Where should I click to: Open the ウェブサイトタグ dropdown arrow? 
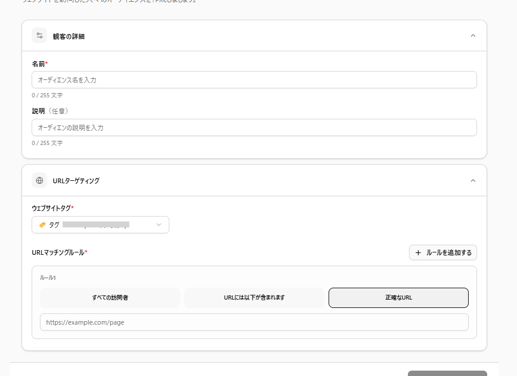point(159,225)
